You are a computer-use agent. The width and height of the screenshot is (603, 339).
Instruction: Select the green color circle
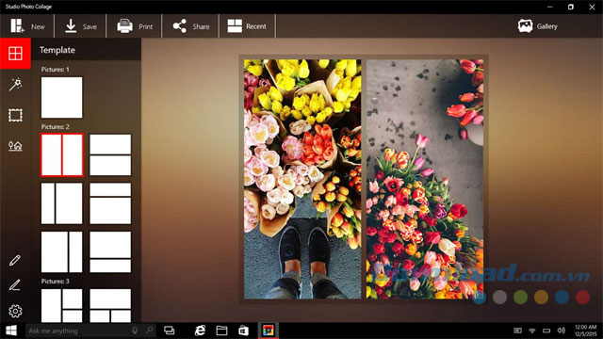click(520, 297)
